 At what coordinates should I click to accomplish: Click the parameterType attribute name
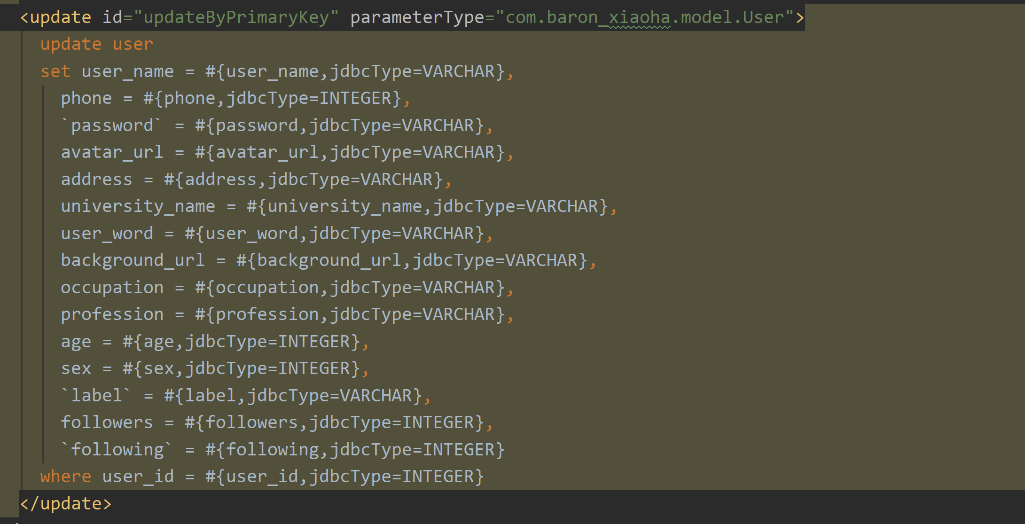click(417, 17)
